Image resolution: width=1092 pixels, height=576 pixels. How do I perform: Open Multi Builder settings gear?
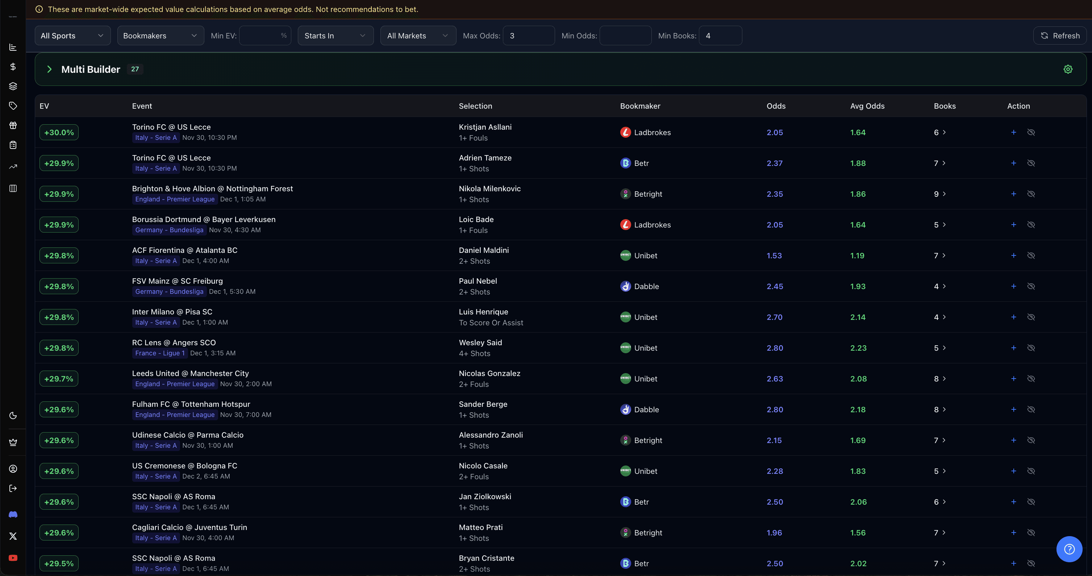click(1068, 69)
